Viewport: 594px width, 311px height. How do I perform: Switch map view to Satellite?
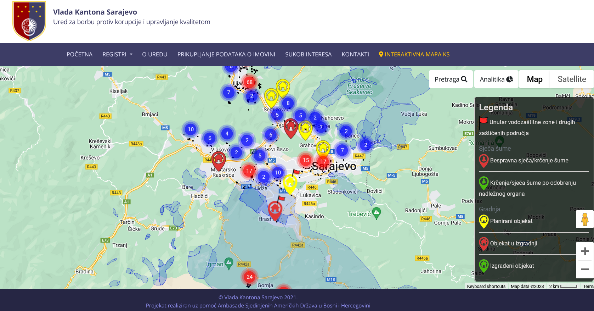click(x=571, y=79)
